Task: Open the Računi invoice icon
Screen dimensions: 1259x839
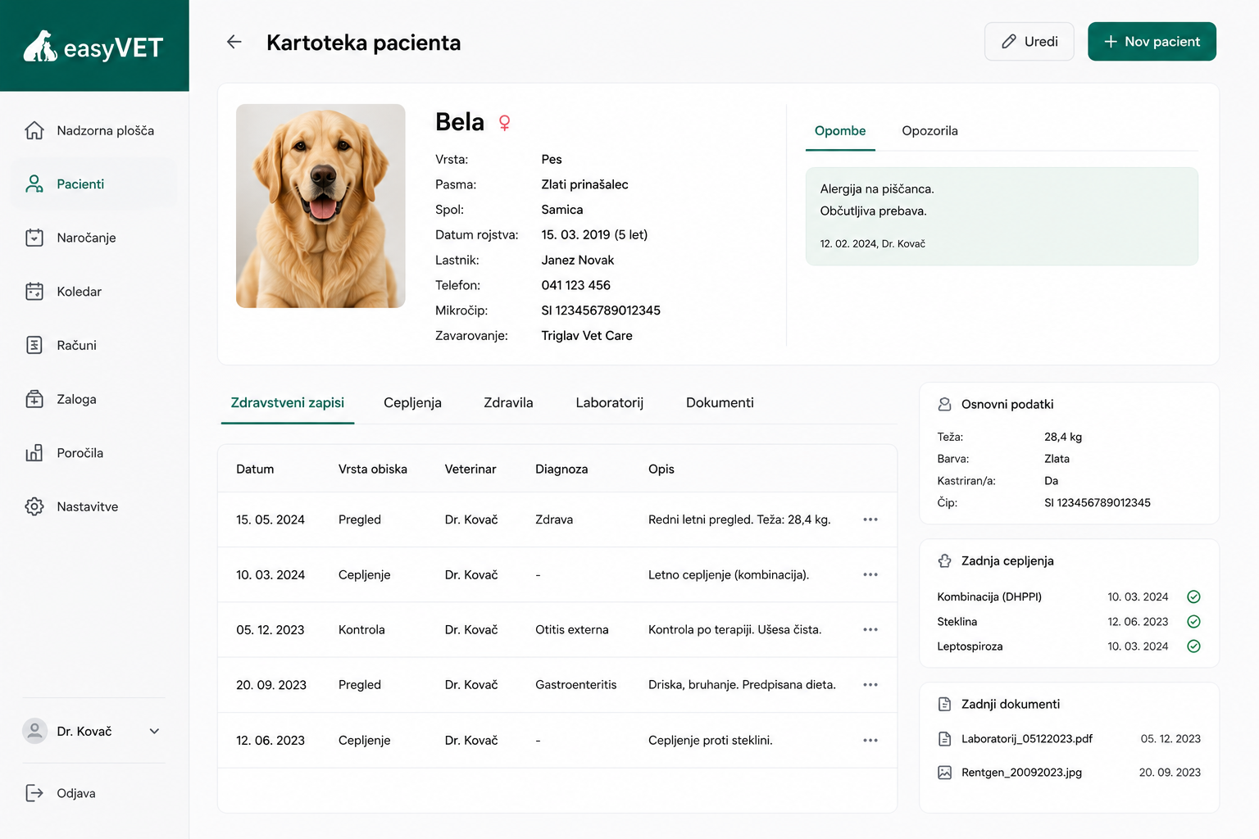Action: pos(34,345)
